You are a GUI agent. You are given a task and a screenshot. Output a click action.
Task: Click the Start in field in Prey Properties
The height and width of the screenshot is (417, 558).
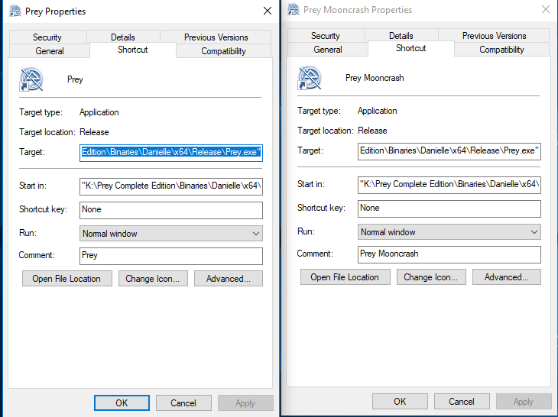[171, 186]
